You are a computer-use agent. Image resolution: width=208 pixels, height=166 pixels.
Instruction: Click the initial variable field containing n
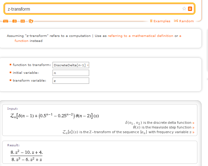(x=71, y=73)
